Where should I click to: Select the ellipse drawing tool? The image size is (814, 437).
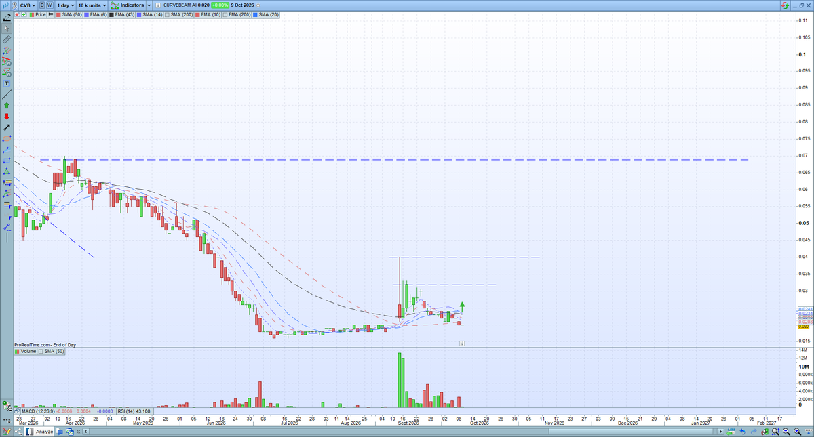pos(7,138)
